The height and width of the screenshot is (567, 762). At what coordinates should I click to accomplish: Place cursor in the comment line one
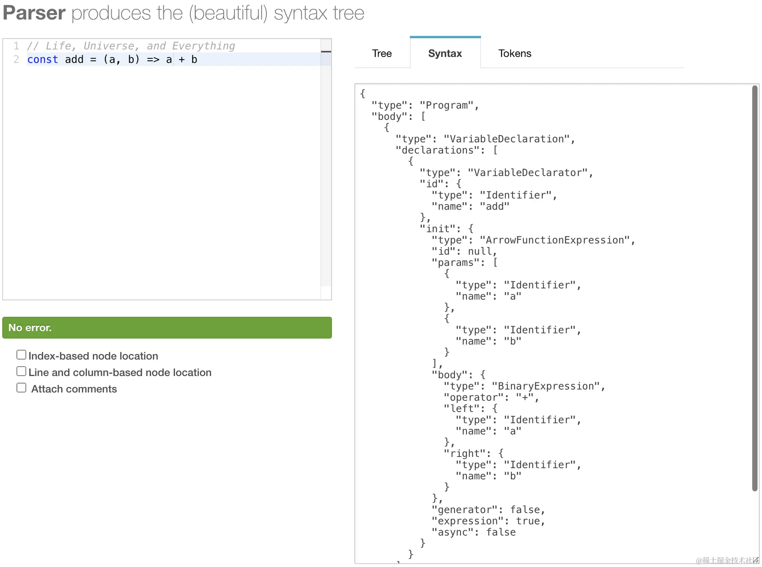[x=131, y=46]
